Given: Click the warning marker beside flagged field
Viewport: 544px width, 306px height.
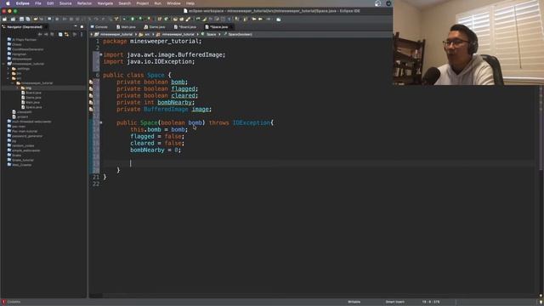Looking at the screenshot, I should click(x=91, y=88).
